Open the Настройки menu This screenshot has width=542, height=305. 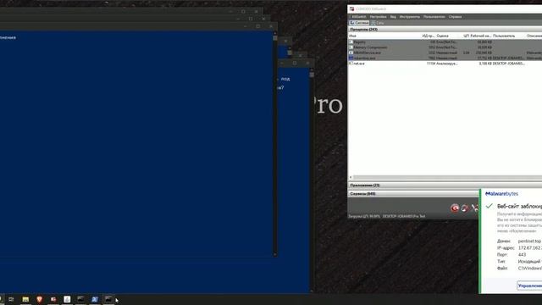tap(379, 17)
